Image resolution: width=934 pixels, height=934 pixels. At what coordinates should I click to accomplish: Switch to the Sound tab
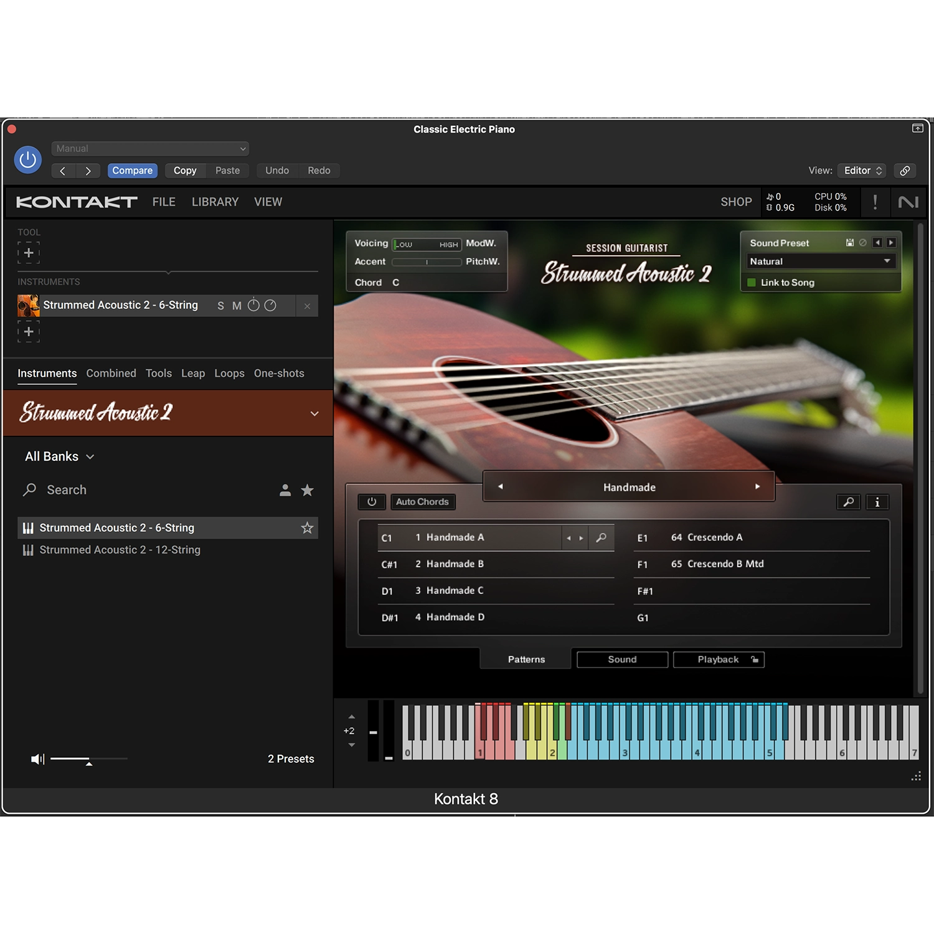click(622, 659)
